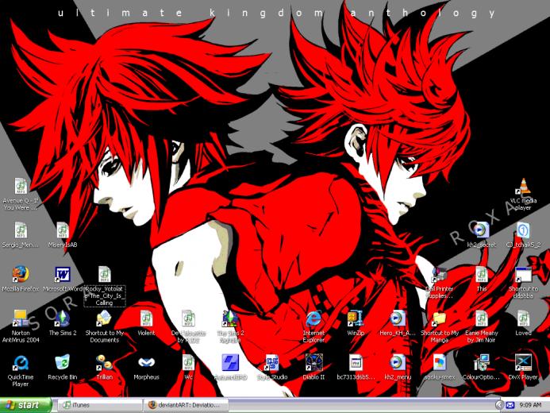Open the Windows Start menu
550x413 pixels.
[x=25, y=405]
